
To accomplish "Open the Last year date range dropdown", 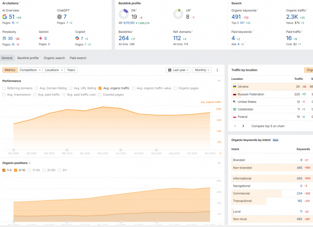I will [178, 70].
